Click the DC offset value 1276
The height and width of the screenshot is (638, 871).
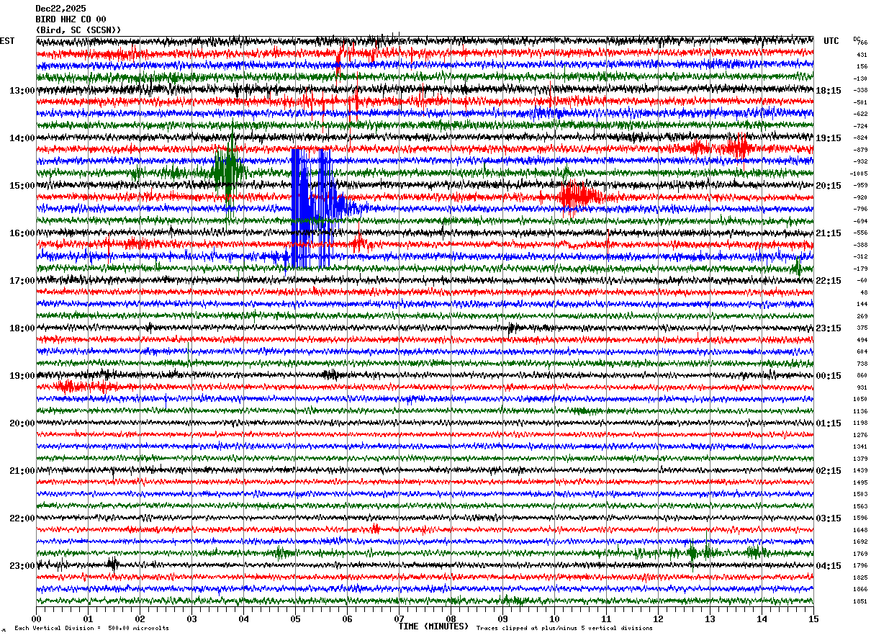coord(860,435)
